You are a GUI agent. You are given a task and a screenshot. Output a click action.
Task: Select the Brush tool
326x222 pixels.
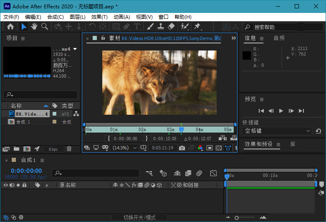coord(150,26)
